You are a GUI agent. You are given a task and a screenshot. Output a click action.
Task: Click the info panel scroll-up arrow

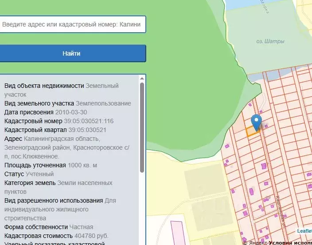point(142,79)
